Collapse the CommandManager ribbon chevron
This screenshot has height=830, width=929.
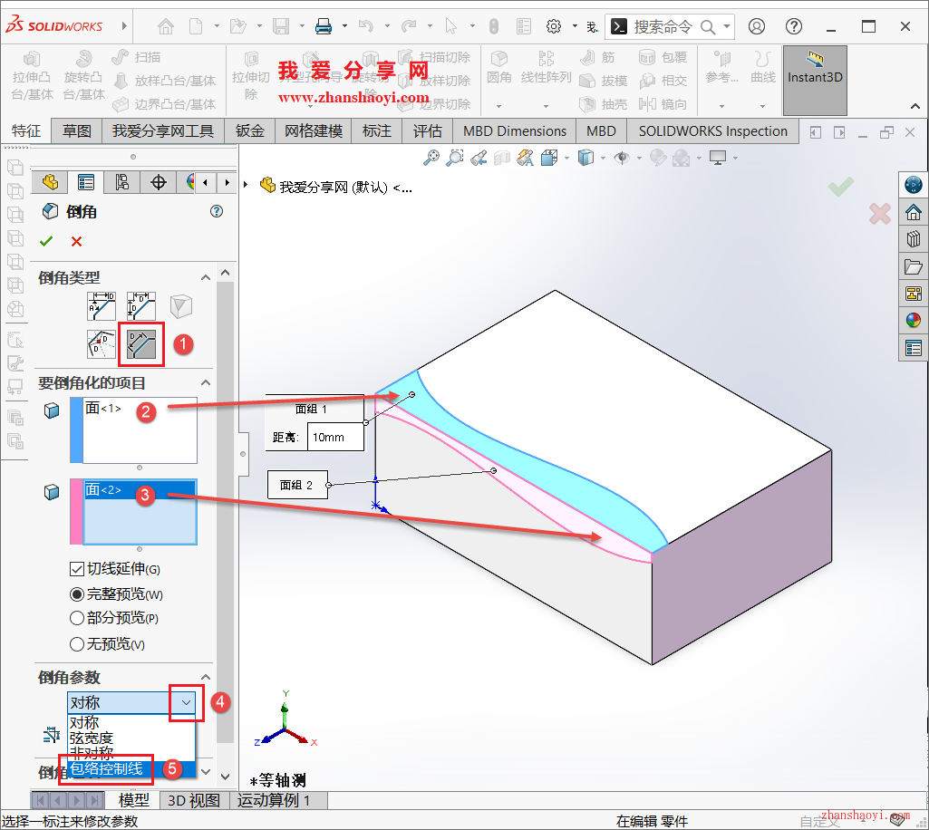[914, 106]
